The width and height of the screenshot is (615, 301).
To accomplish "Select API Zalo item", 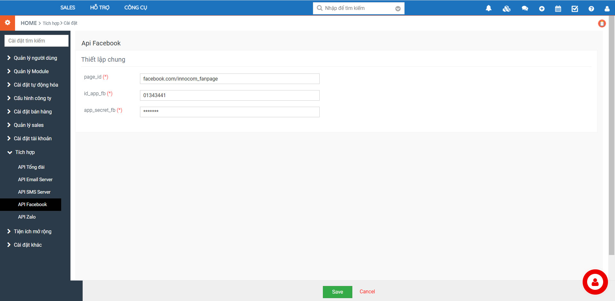I will click(x=27, y=217).
